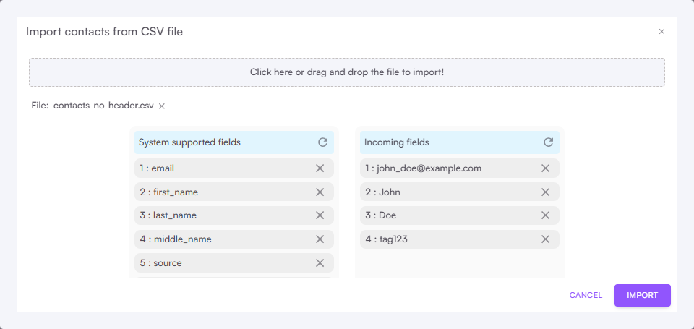Click the IMPORT button
694x329 pixels.
pyautogui.click(x=642, y=295)
